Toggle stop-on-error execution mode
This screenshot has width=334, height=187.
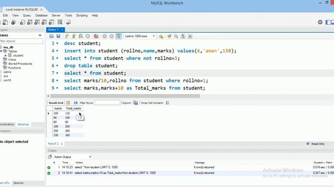coord(96,36)
